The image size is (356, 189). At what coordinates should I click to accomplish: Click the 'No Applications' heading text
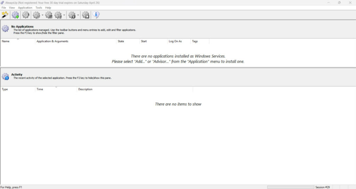(x=22, y=26)
